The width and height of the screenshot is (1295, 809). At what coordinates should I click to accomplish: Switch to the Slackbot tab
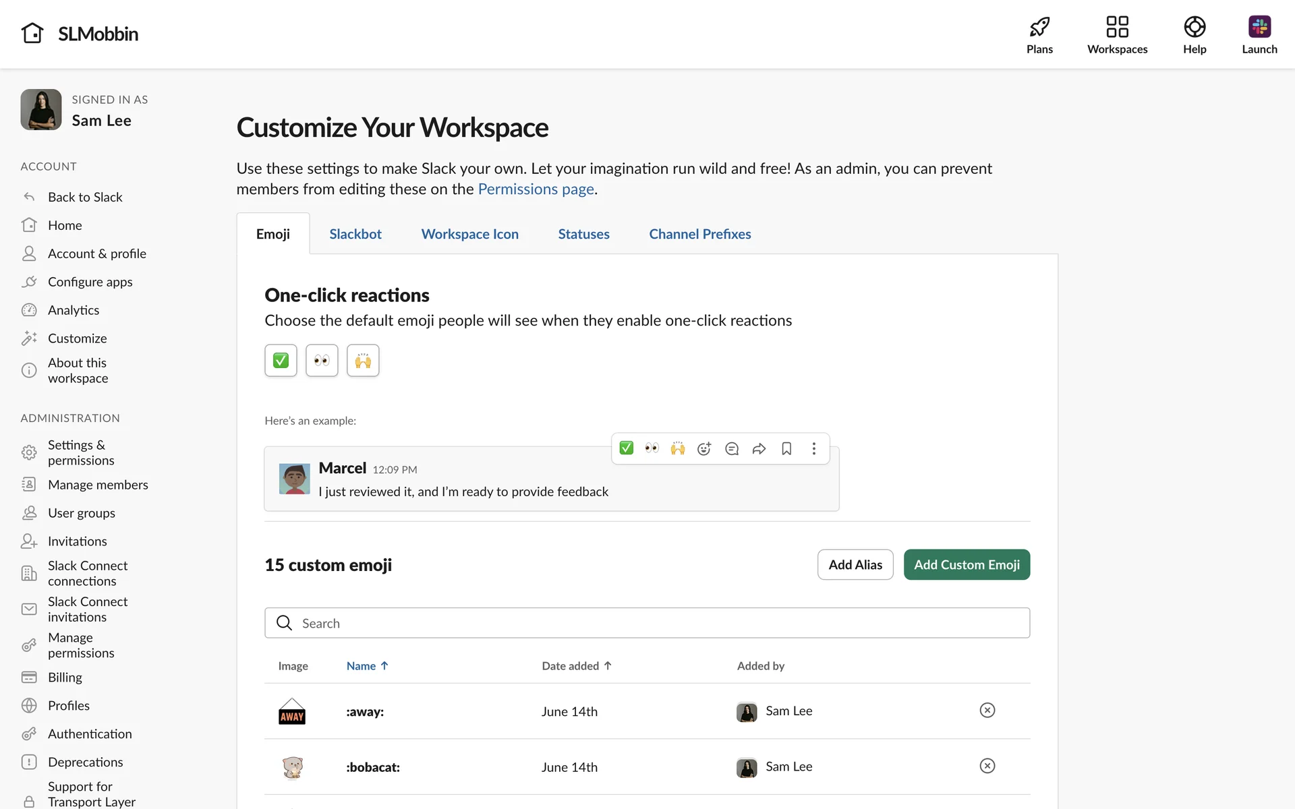pos(355,234)
